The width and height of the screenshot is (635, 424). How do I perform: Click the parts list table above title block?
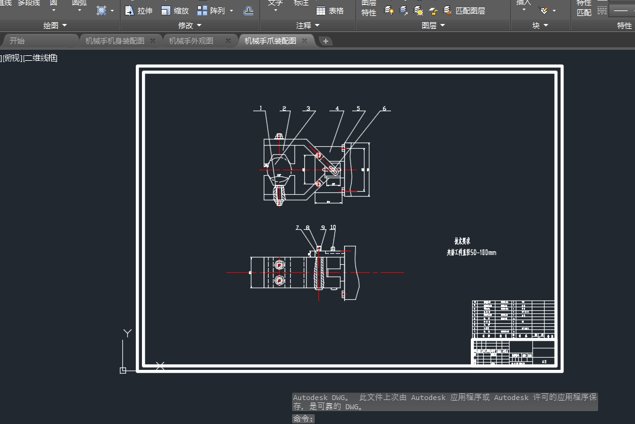pos(513,319)
